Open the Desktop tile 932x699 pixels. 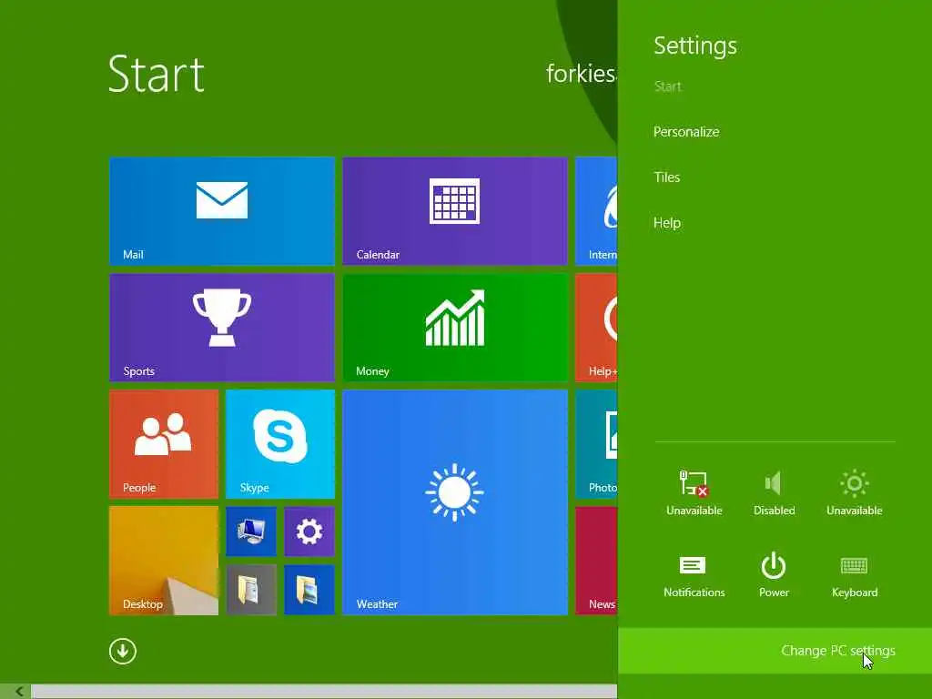pos(164,560)
